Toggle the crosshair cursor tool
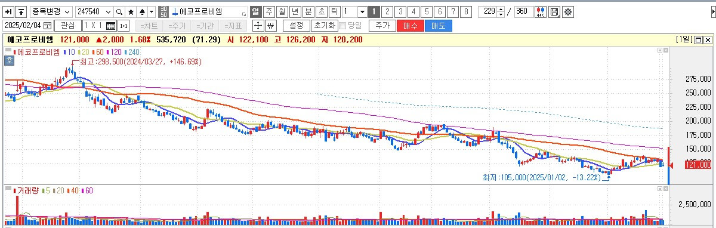 tap(258, 26)
